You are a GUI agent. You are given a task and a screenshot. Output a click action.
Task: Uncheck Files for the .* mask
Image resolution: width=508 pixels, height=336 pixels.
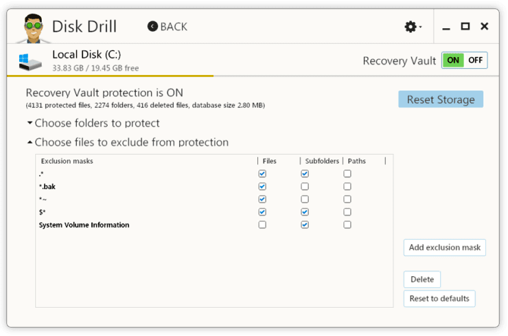coord(262,174)
